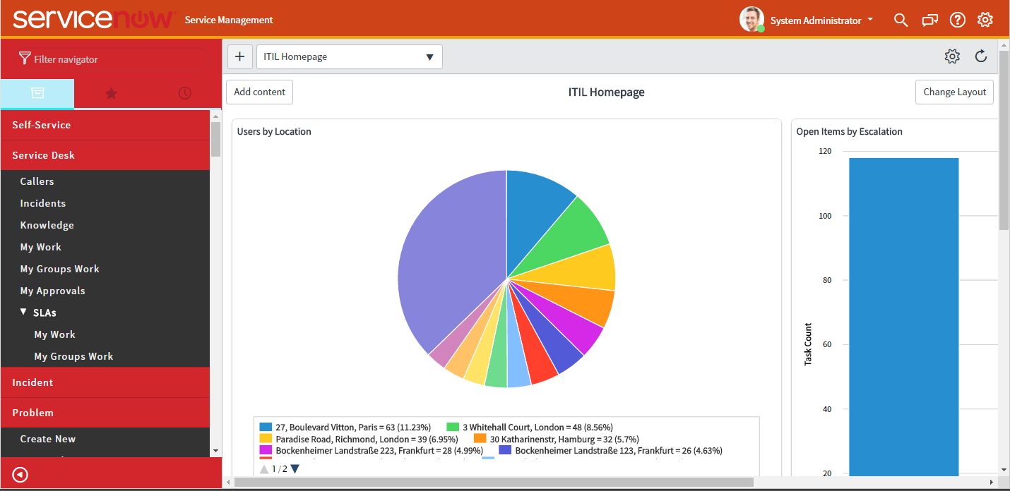This screenshot has height=491, width=1010.
Task: Click the System Administrator avatar picture
Action: 751,19
